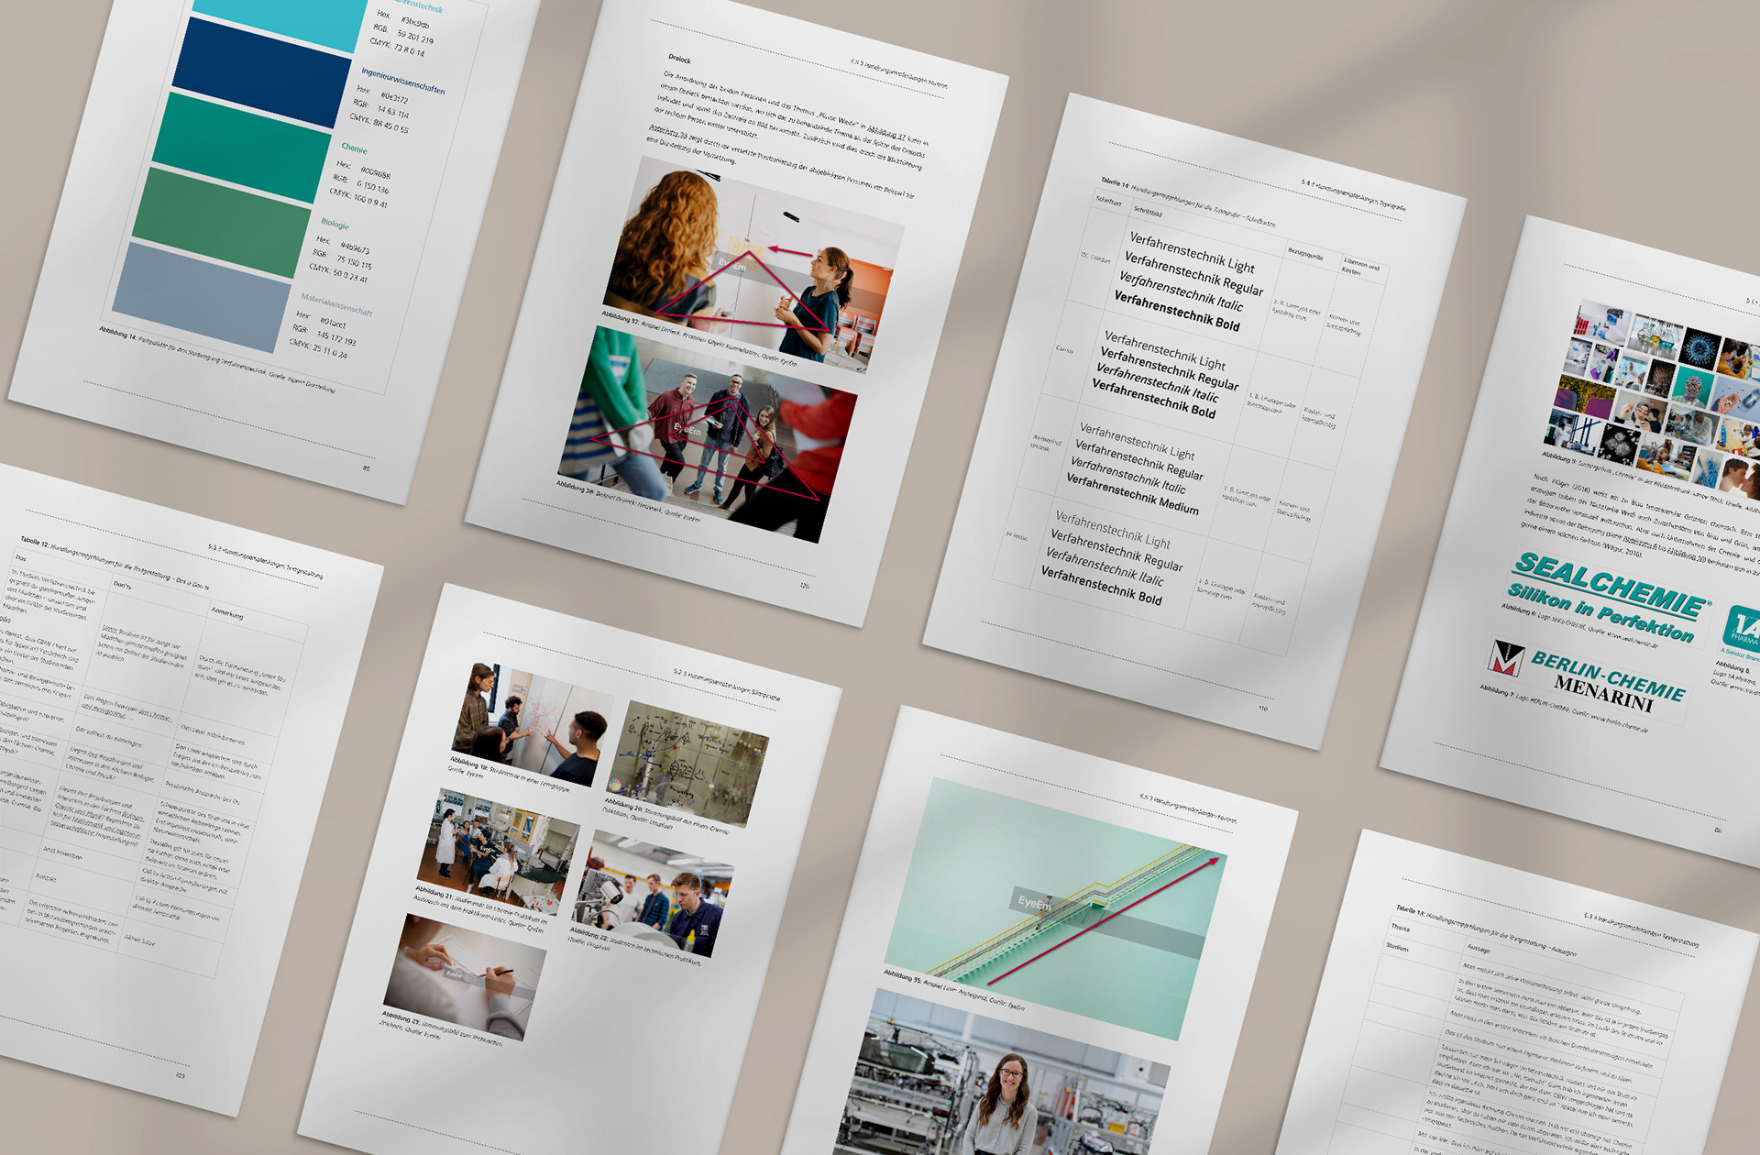Click the "Anmerkung" column header
The width and height of the screenshot is (1760, 1155).
tap(227, 613)
